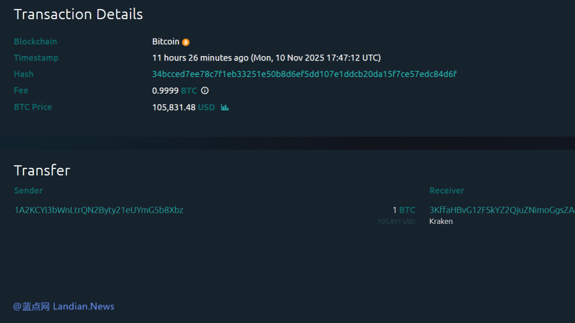Viewport: 575px width, 323px height.
Task: Open the sender address 1A2KCYi3b link
Action: [99, 210]
